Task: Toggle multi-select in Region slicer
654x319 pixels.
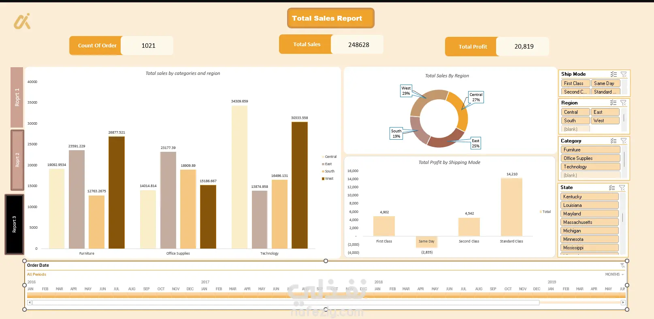Action: [x=613, y=103]
